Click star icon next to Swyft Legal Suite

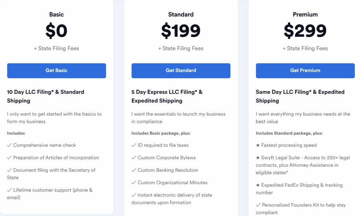point(258,158)
